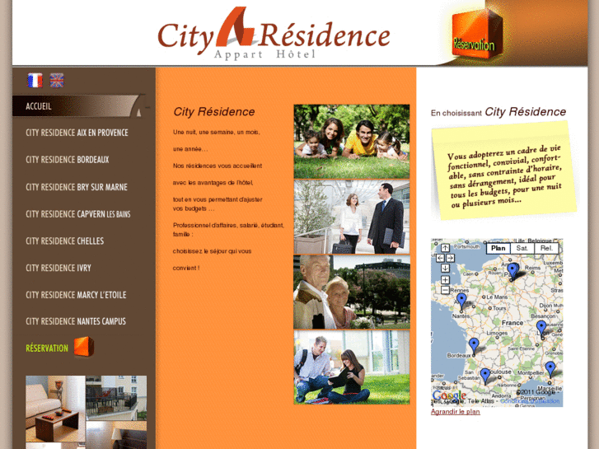Click the Agrandir le plan link
The width and height of the screenshot is (599, 449).
click(x=455, y=412)
